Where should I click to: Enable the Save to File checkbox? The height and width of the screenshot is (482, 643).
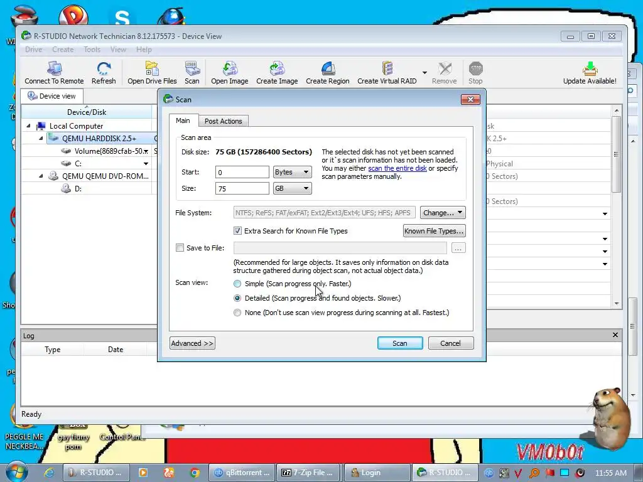pos(180,247)
